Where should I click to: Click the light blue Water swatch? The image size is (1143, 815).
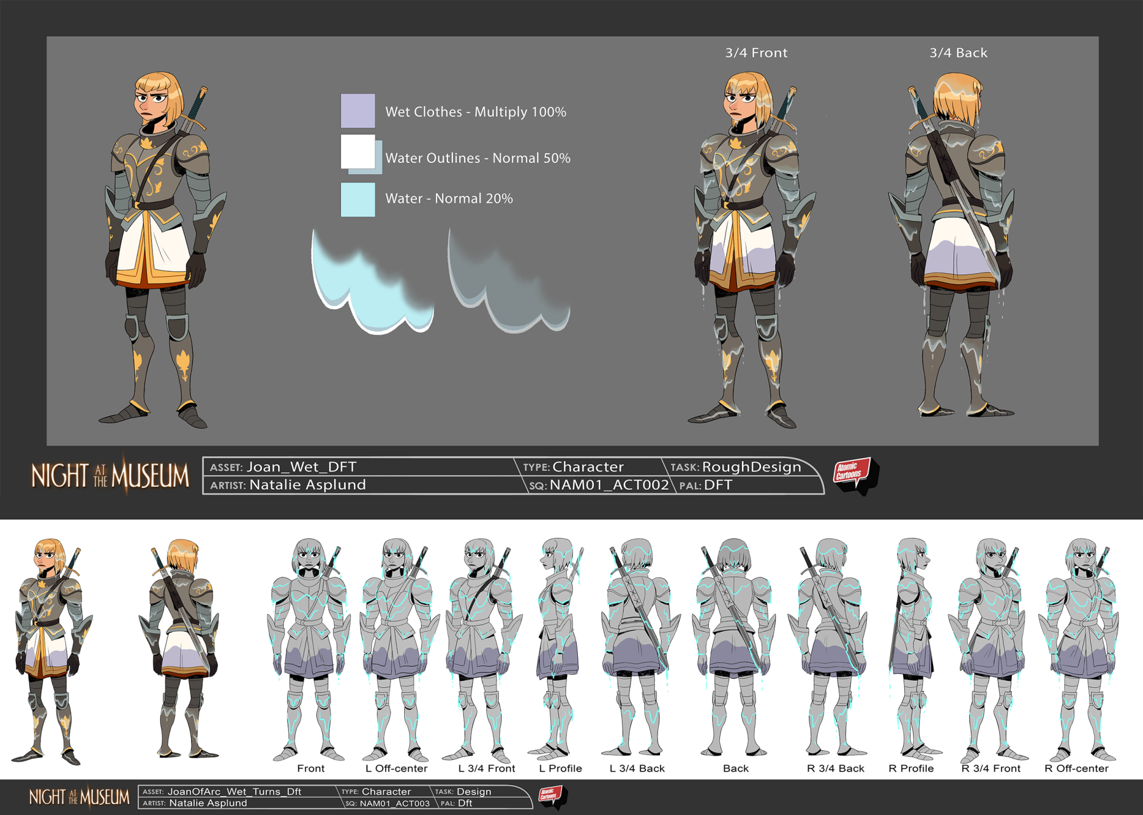tap(358, 200)
